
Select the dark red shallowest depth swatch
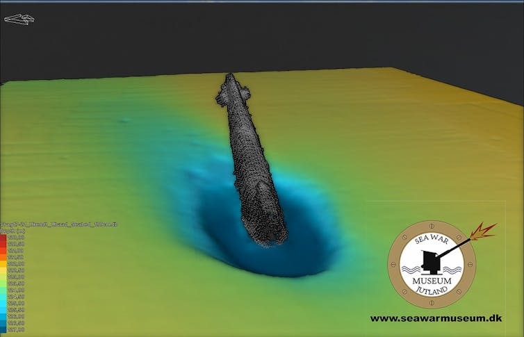3,238
